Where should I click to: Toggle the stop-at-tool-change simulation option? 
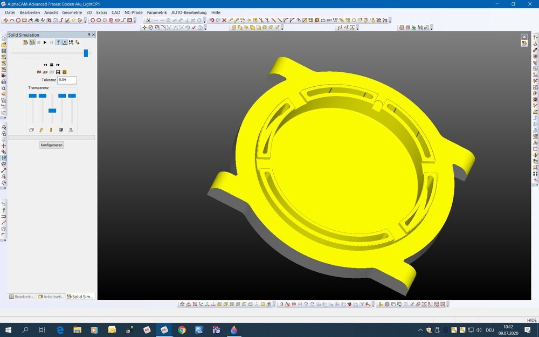click(71, 42)
